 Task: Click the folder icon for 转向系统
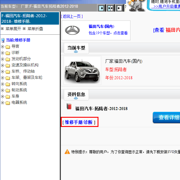8,84
